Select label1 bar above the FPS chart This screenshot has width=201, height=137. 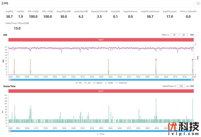click(x=101, y=40)
